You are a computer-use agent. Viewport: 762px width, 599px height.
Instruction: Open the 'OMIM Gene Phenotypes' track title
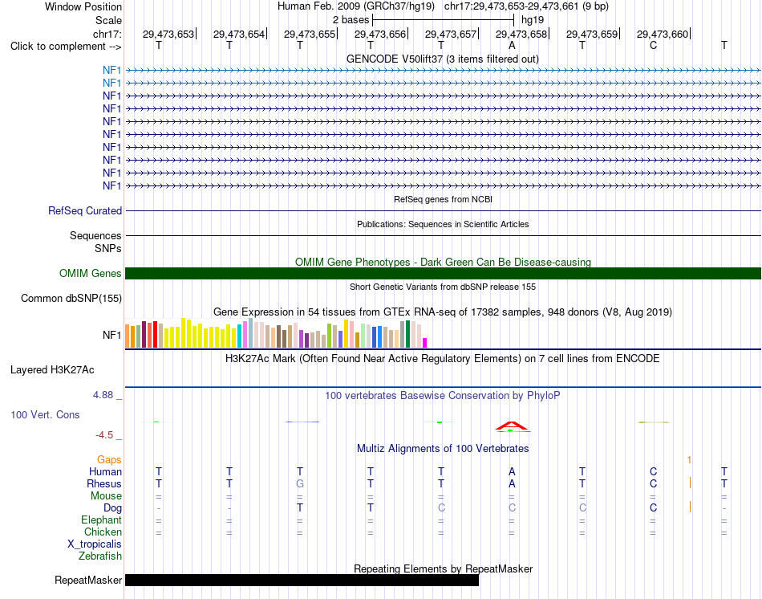[443, 262]
